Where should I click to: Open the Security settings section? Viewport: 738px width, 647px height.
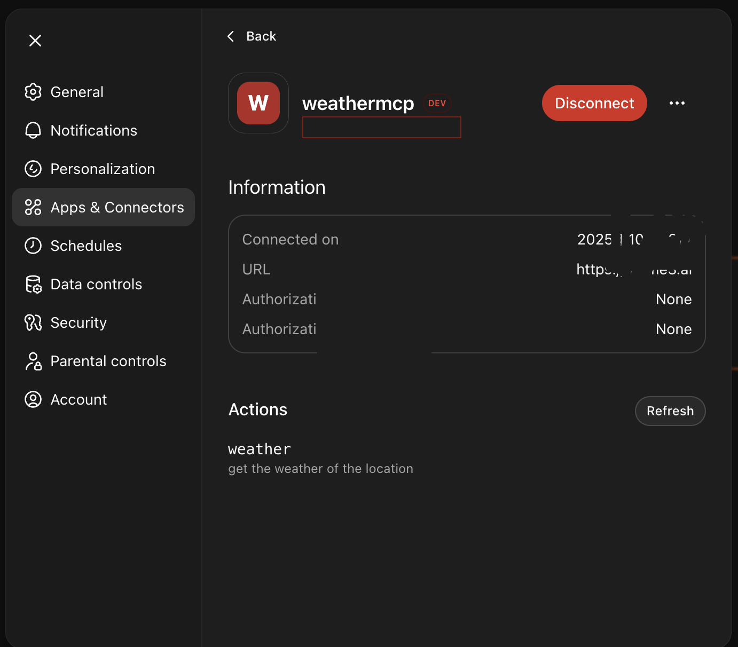(x=78, y=322)
